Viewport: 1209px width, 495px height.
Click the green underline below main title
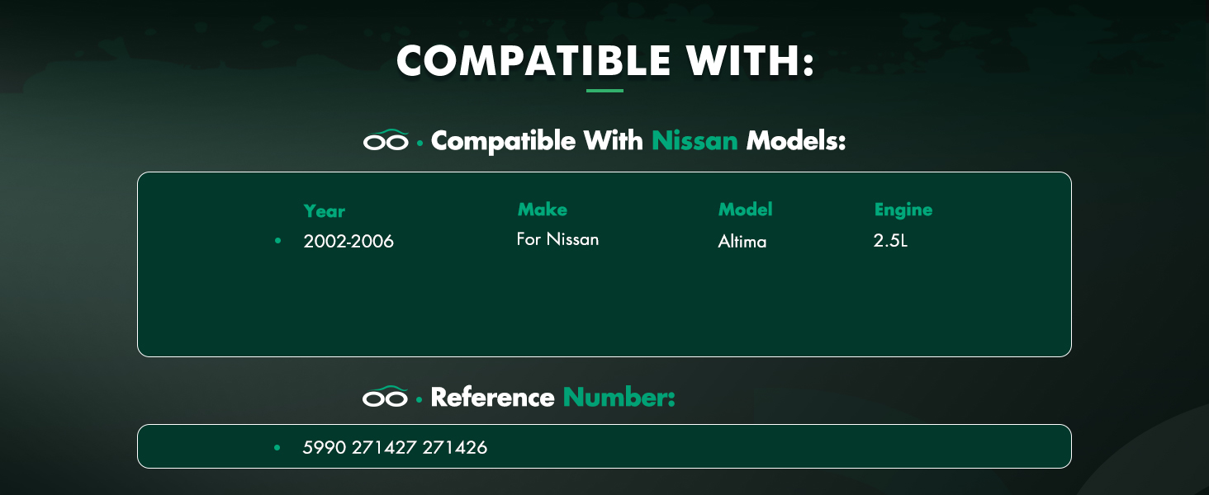(605, 91)
